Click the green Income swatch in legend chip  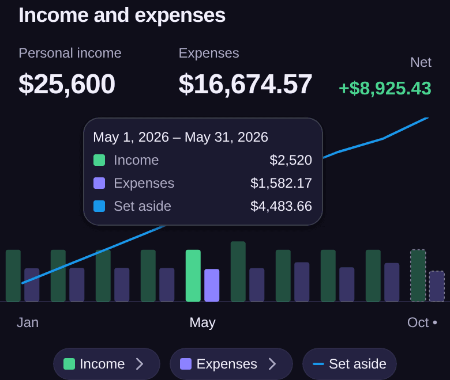point(69,364)
